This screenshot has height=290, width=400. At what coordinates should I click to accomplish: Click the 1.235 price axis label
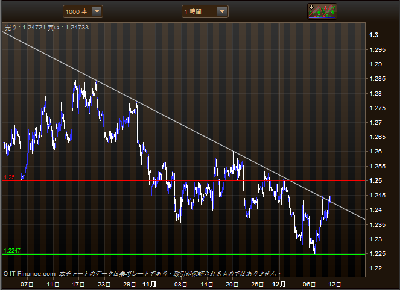377,224
